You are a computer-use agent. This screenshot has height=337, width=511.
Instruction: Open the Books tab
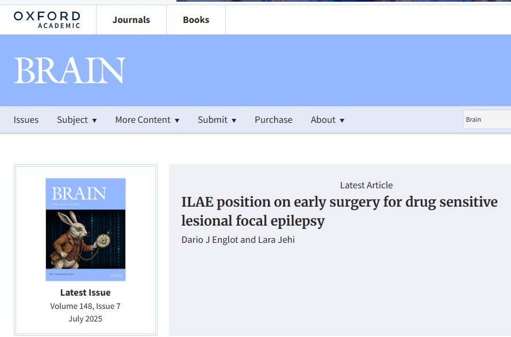196,20
